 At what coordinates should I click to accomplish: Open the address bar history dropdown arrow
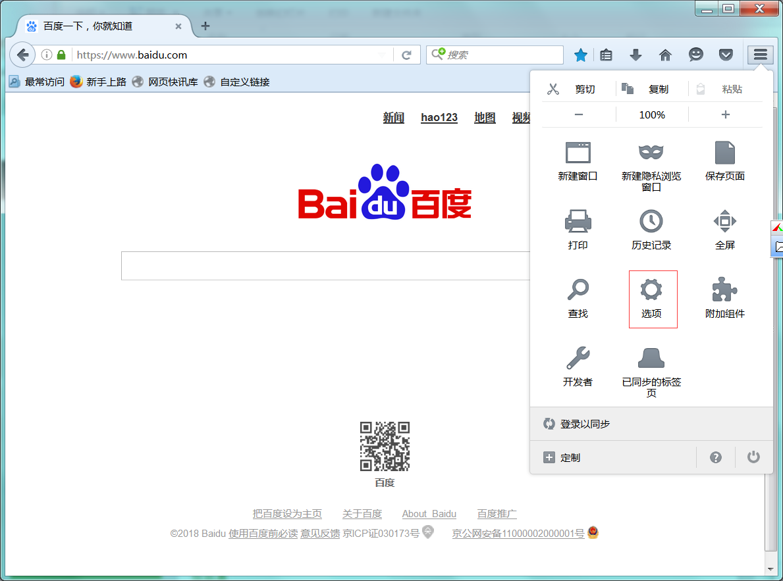click(382, 55)
